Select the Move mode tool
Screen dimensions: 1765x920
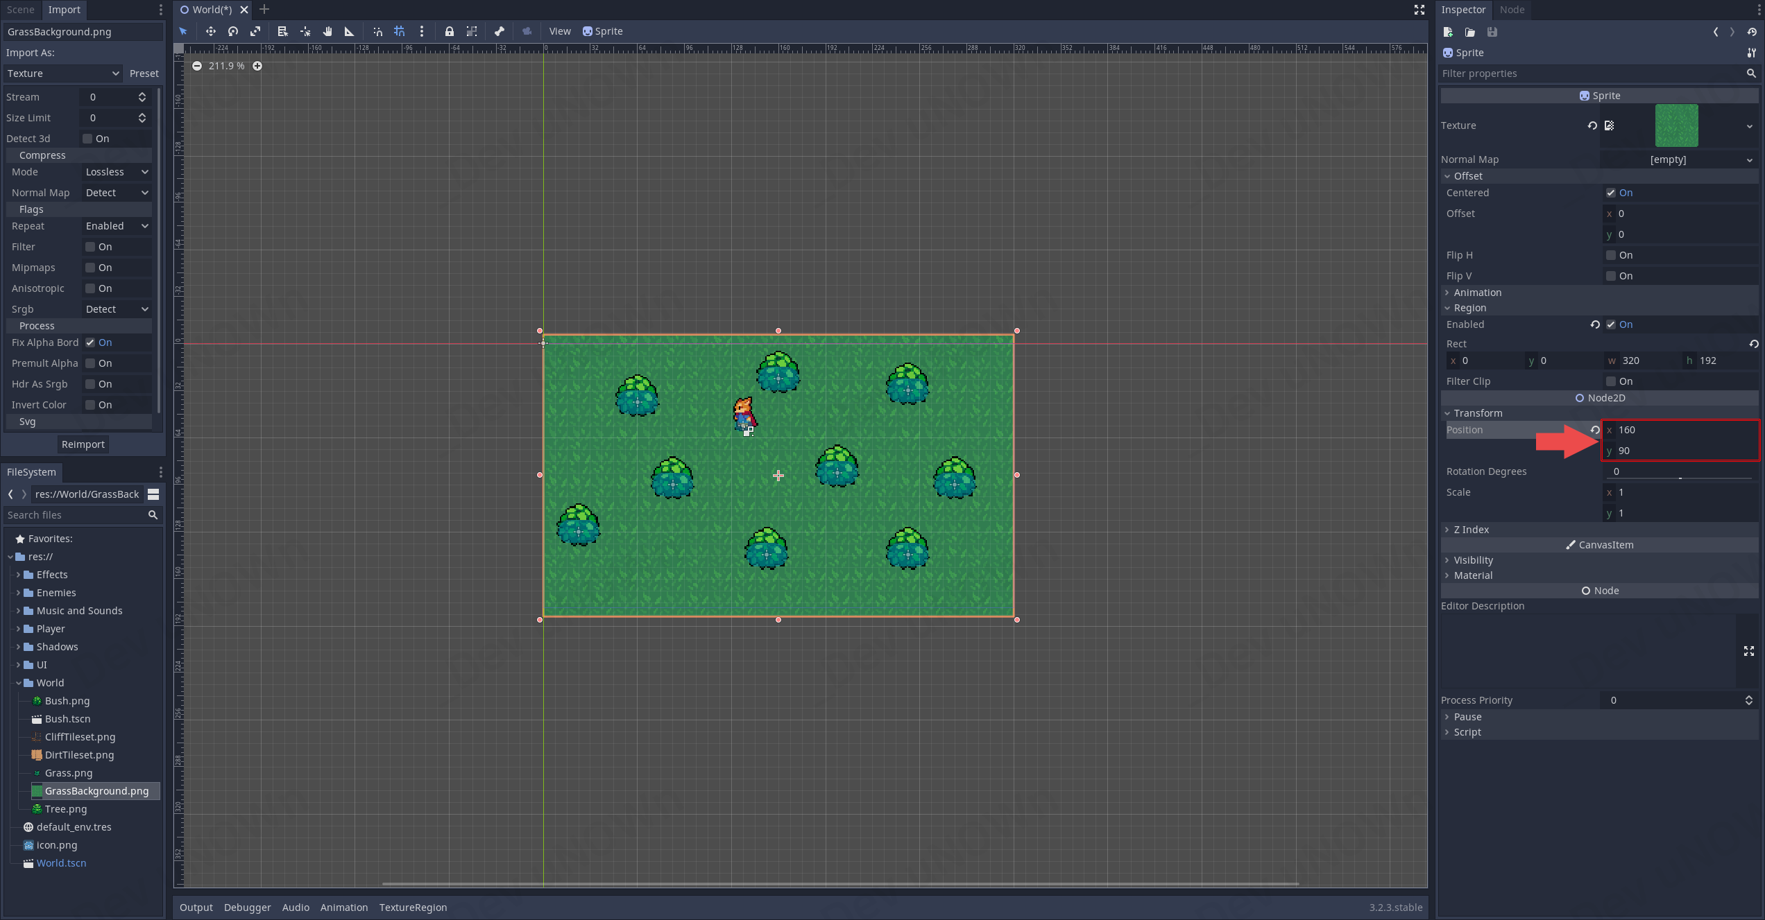(x=210, y=31)
